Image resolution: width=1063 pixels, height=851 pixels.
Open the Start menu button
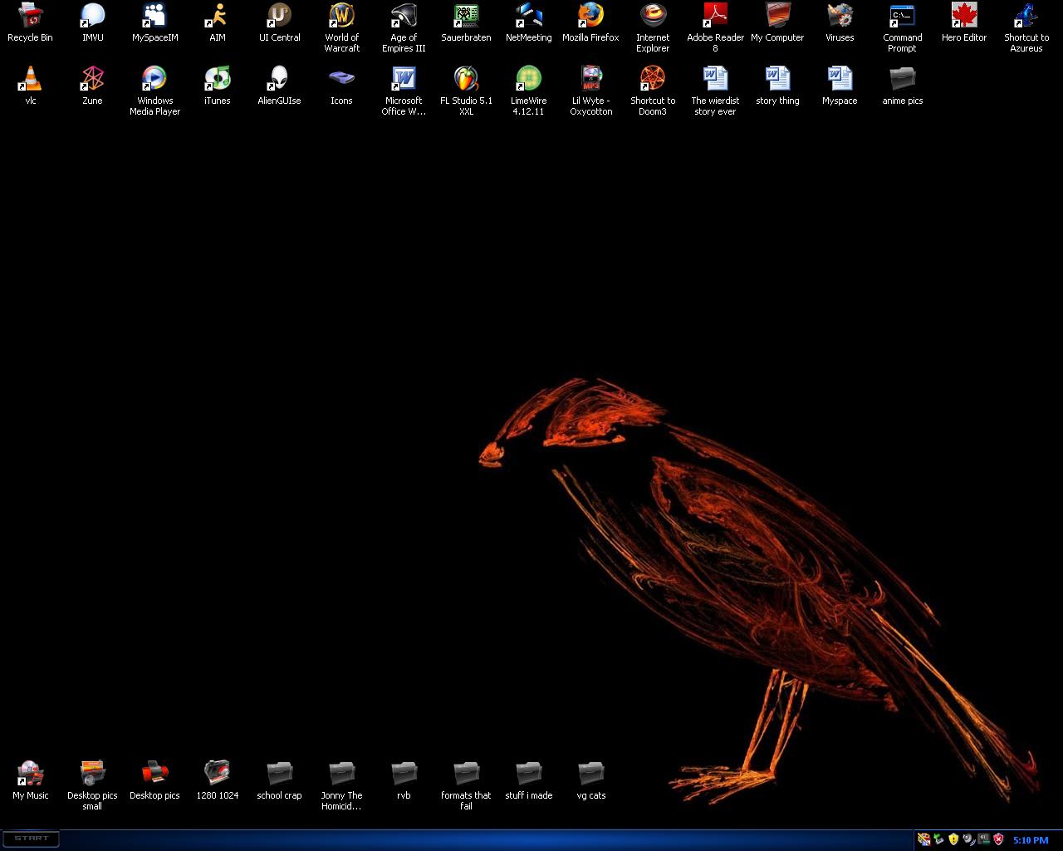[x=32, y=839]
